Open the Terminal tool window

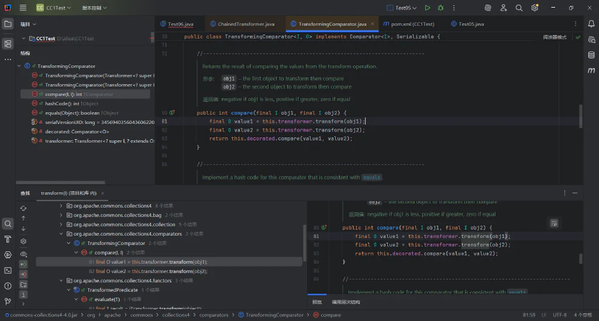coord(8,270)
